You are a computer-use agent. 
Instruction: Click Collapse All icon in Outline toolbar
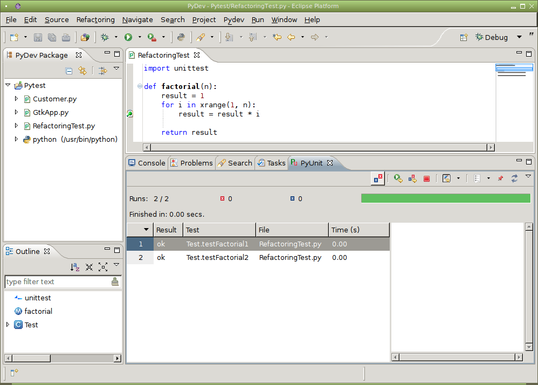click(89, 267)
